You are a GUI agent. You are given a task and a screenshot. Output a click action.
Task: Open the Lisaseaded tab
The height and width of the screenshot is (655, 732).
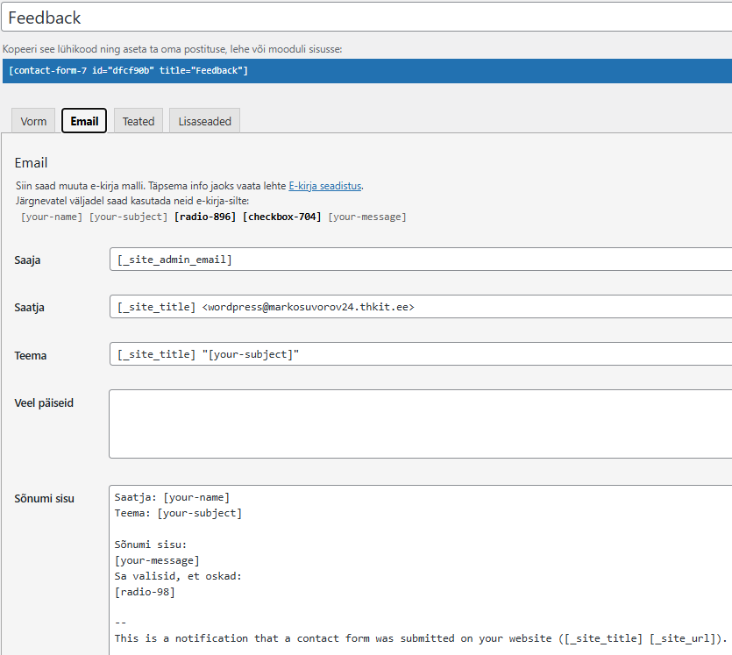pyautogui.click(x=204, y=121)
